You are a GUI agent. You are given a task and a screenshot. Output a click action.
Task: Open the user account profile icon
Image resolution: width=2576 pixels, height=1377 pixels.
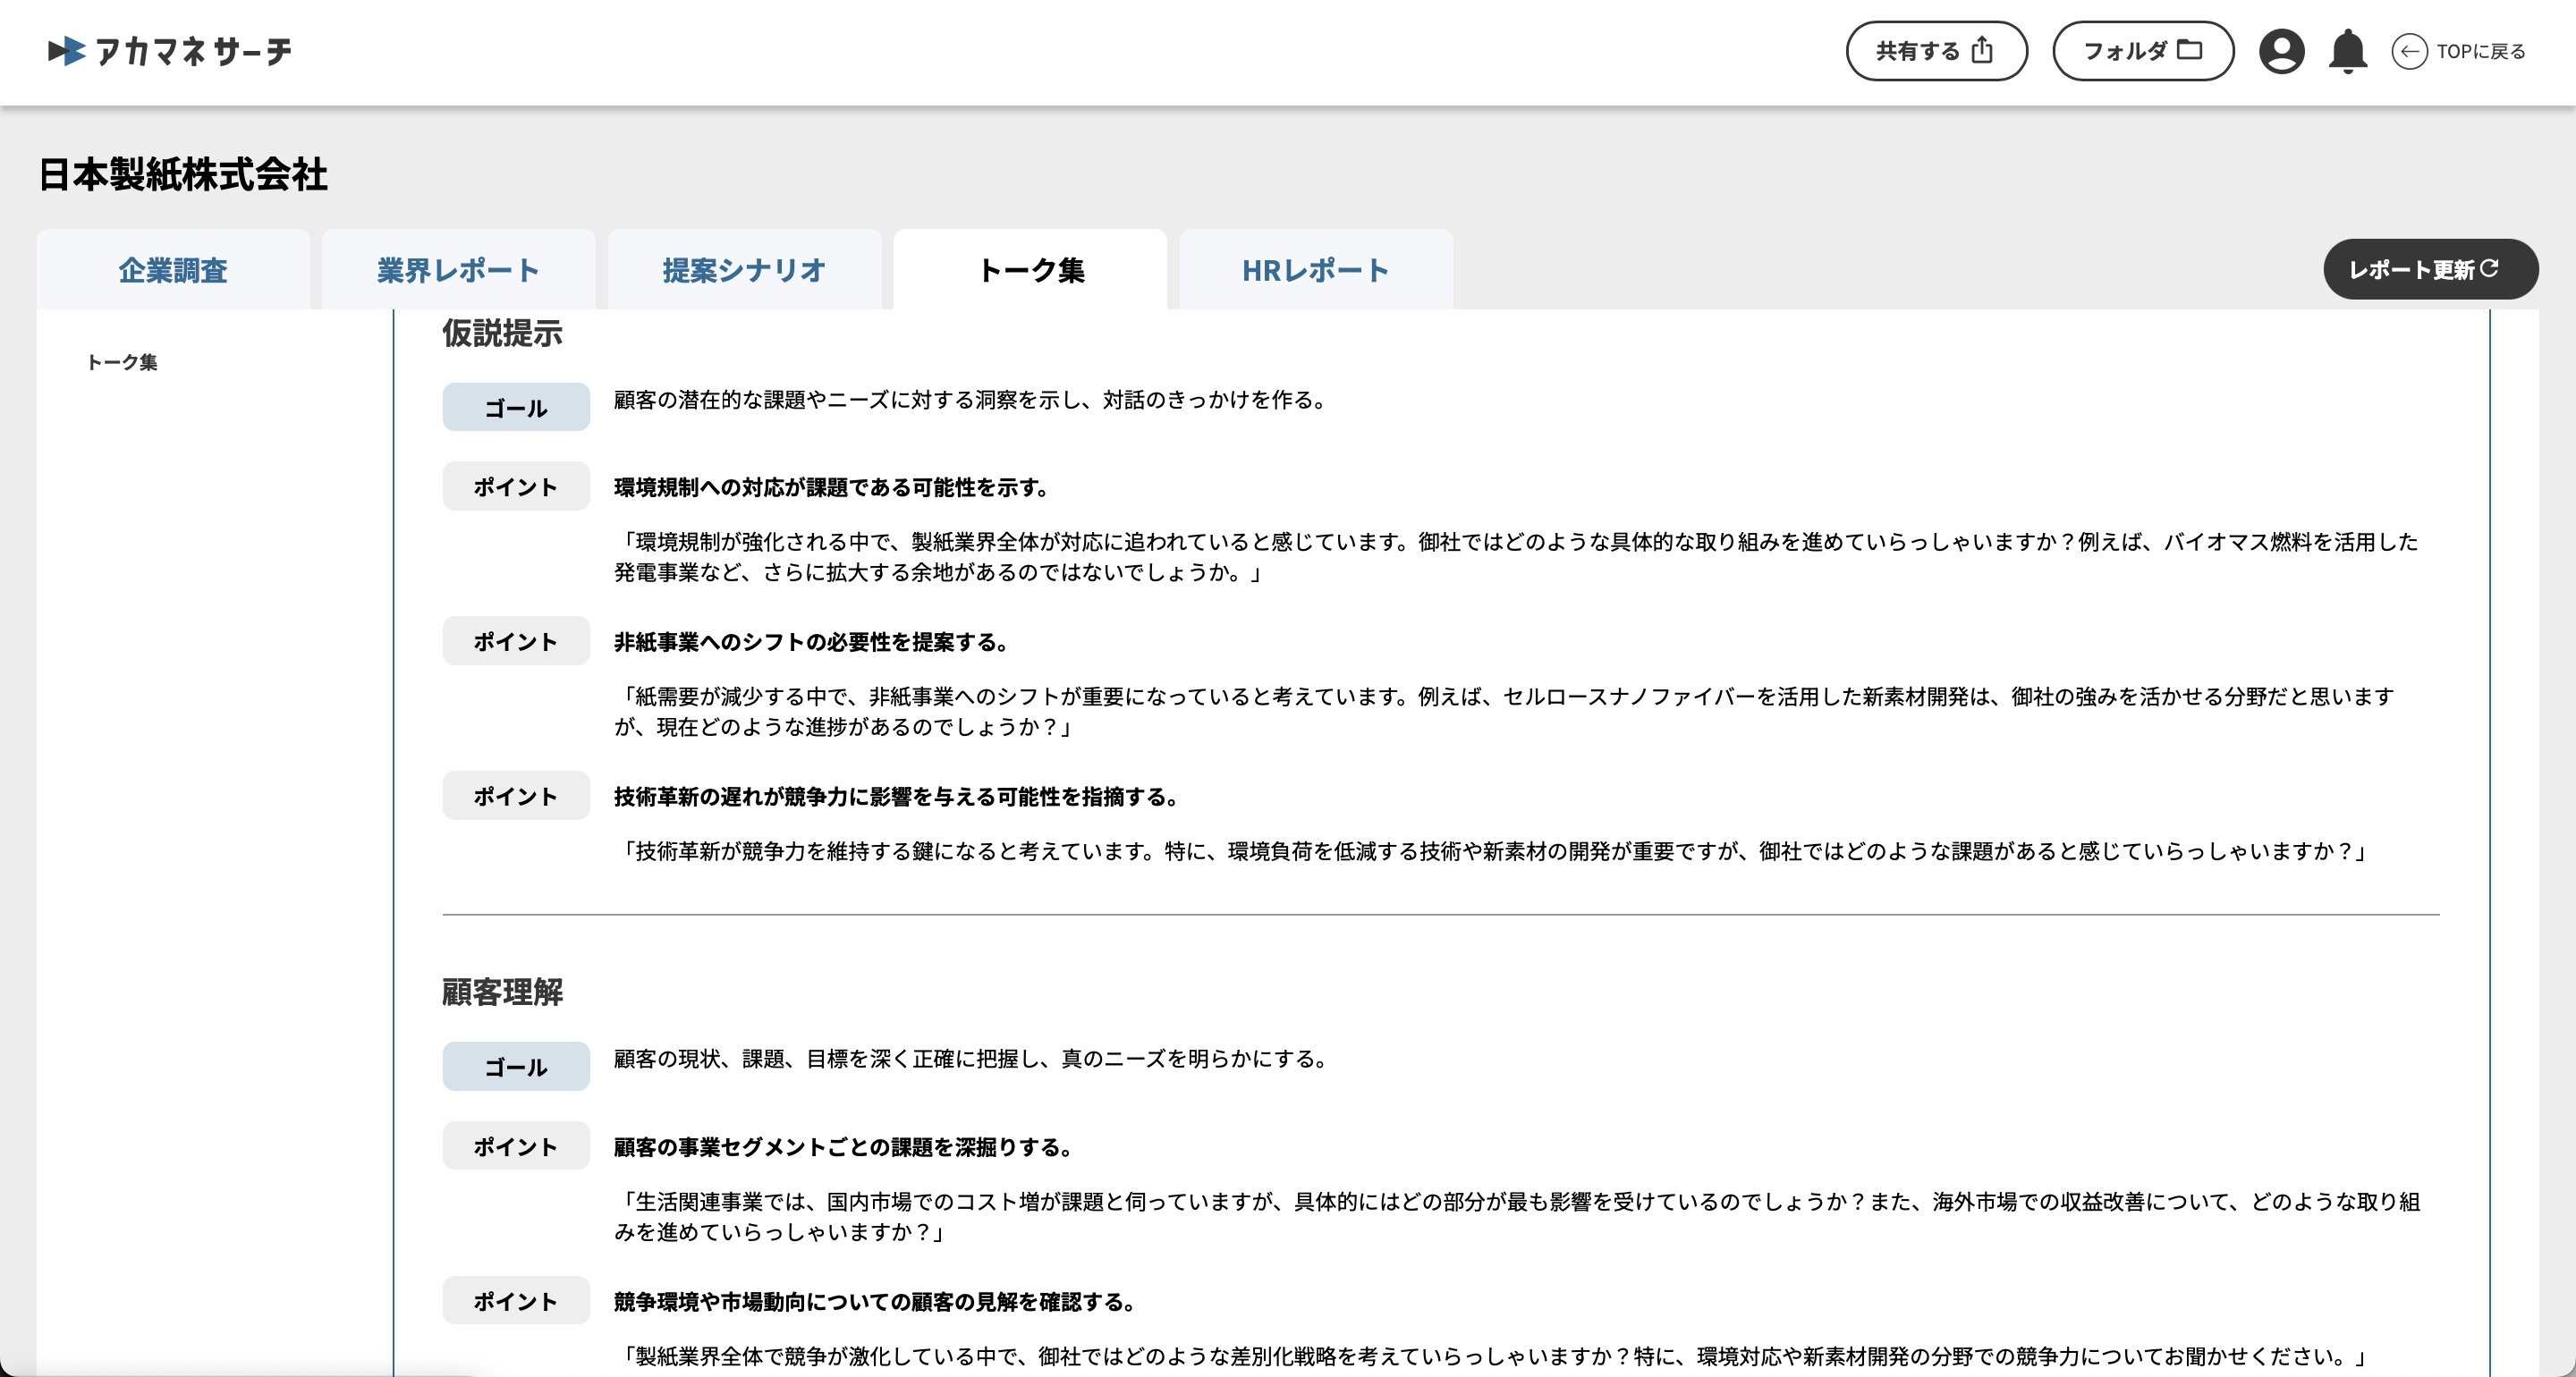tap(2281, 51)
